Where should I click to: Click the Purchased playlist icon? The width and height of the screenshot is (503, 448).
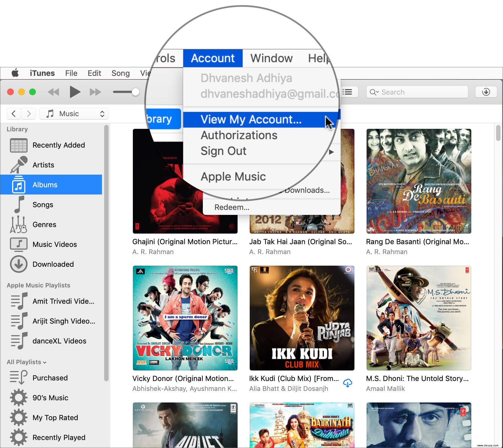(18, 378)
